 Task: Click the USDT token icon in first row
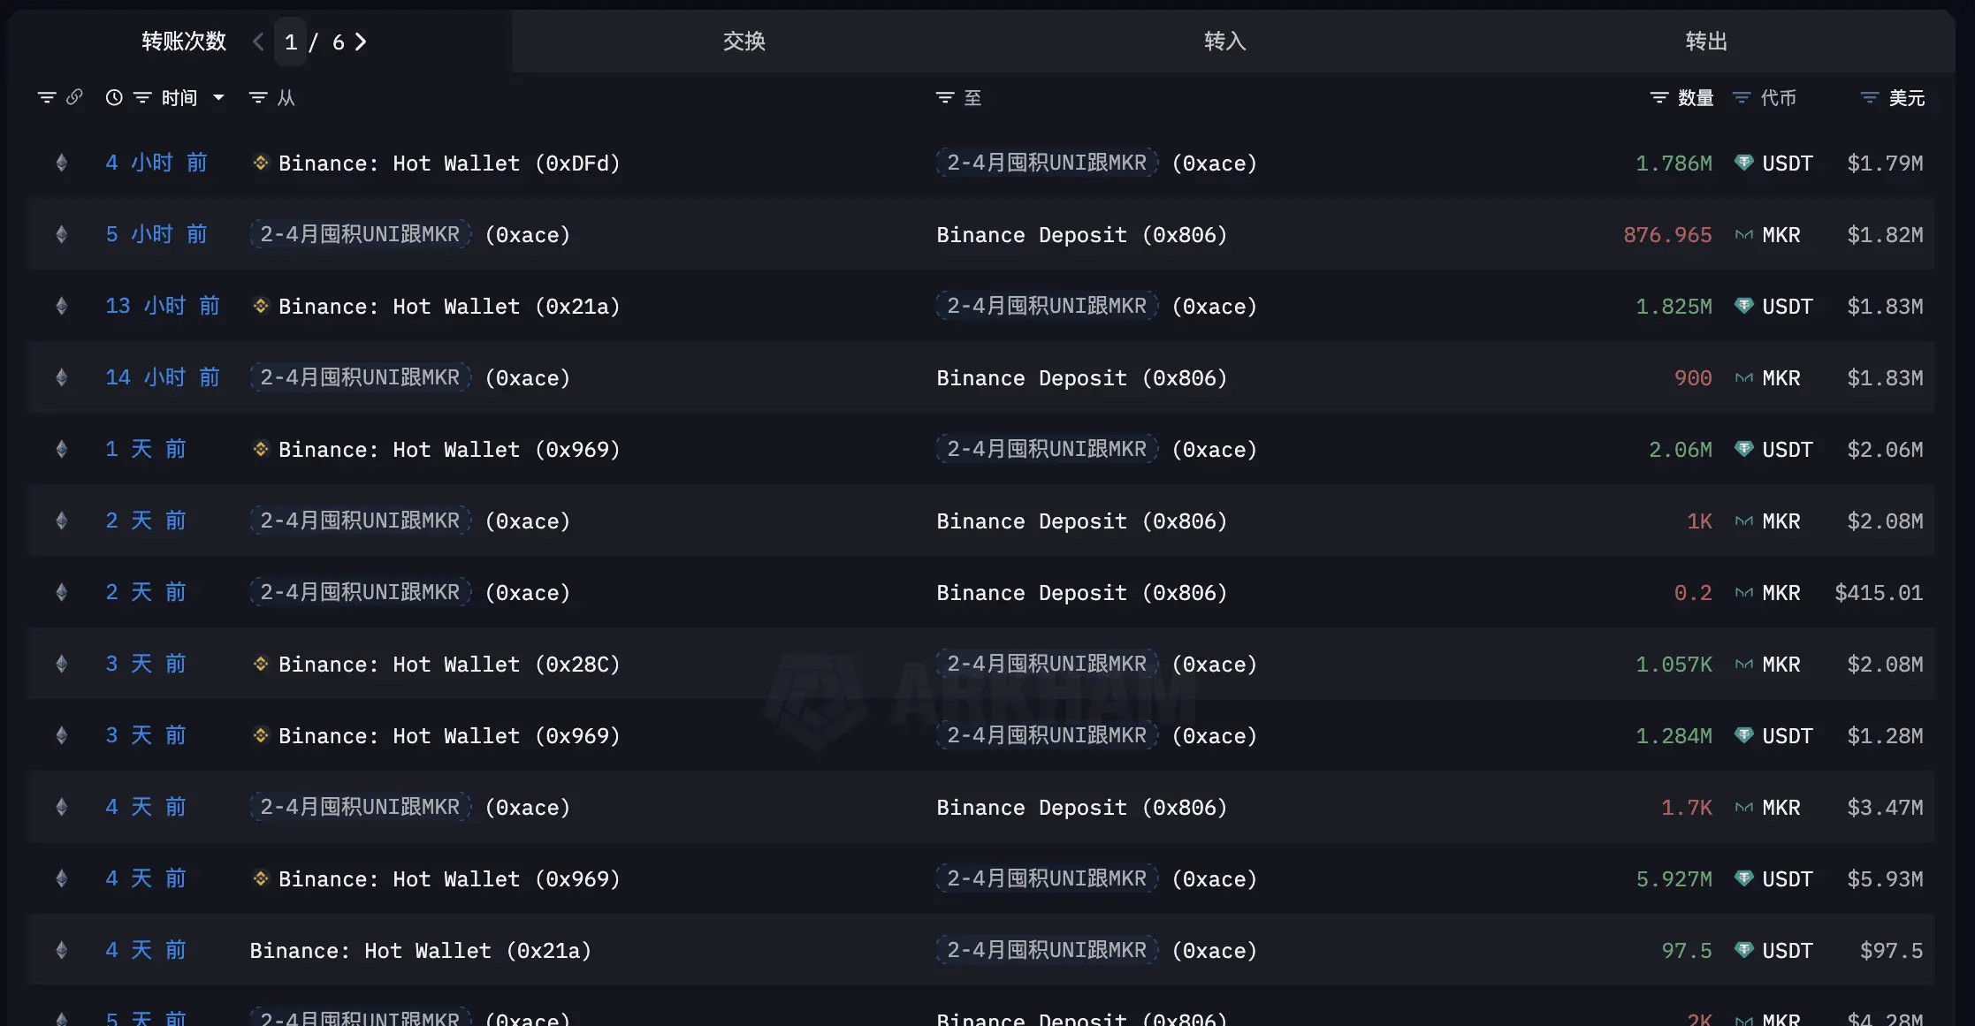click(1743, 163)
